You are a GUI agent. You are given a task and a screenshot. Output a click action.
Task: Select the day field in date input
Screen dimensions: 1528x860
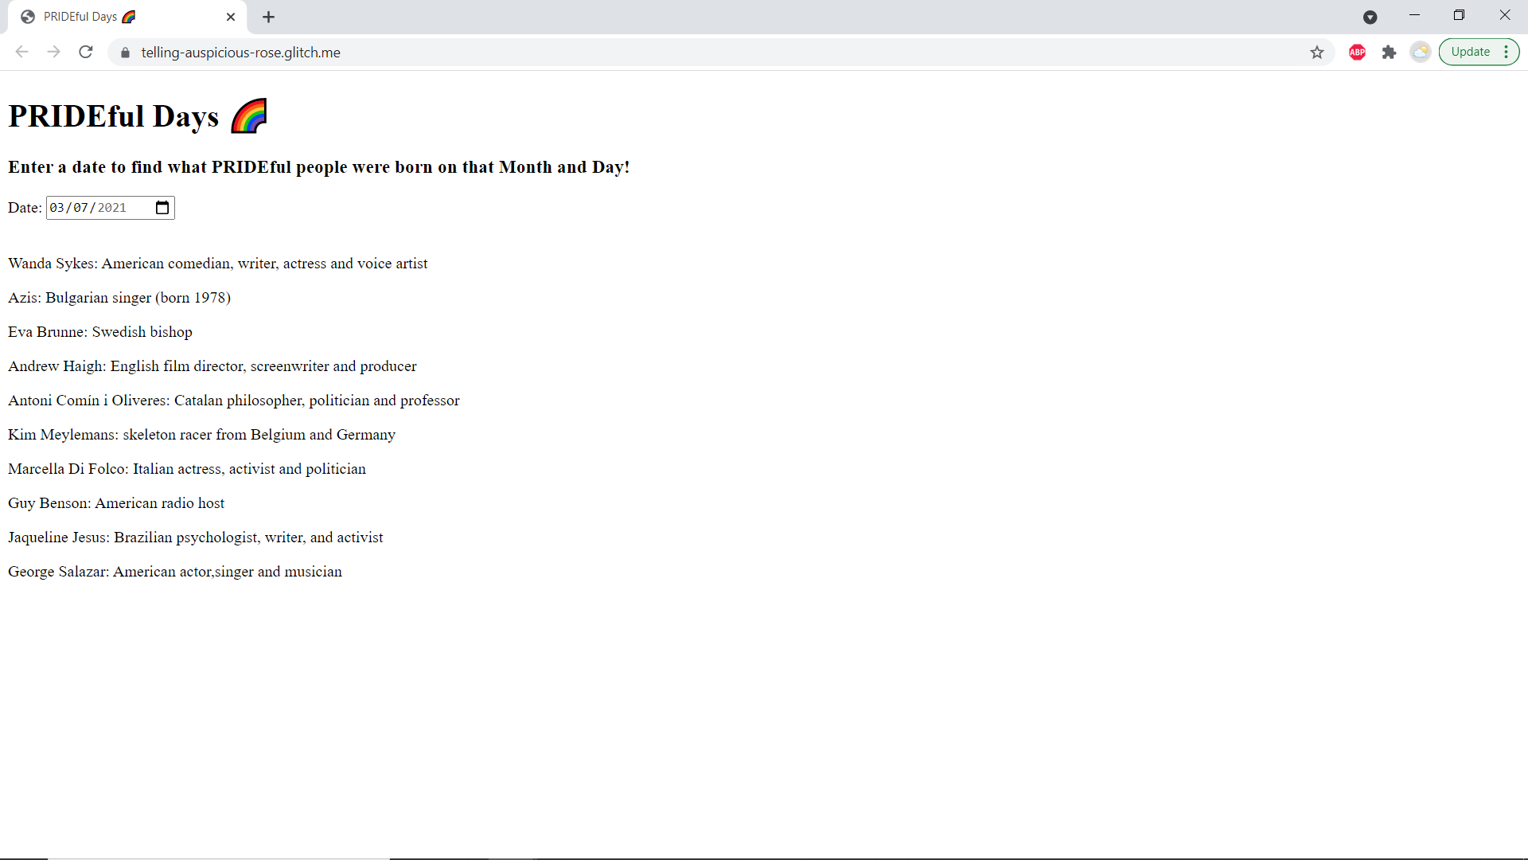point(80,208)
